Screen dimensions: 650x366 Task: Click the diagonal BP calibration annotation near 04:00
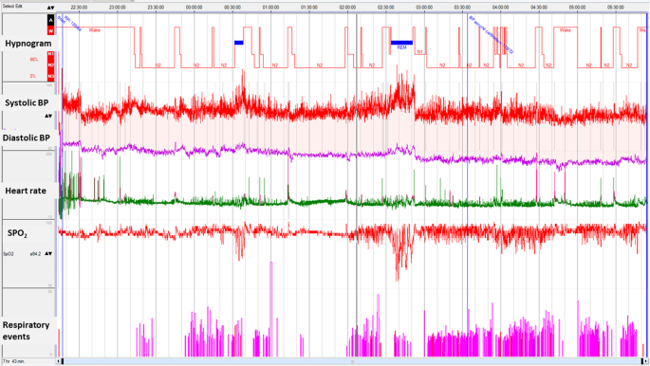pos(492,35)
